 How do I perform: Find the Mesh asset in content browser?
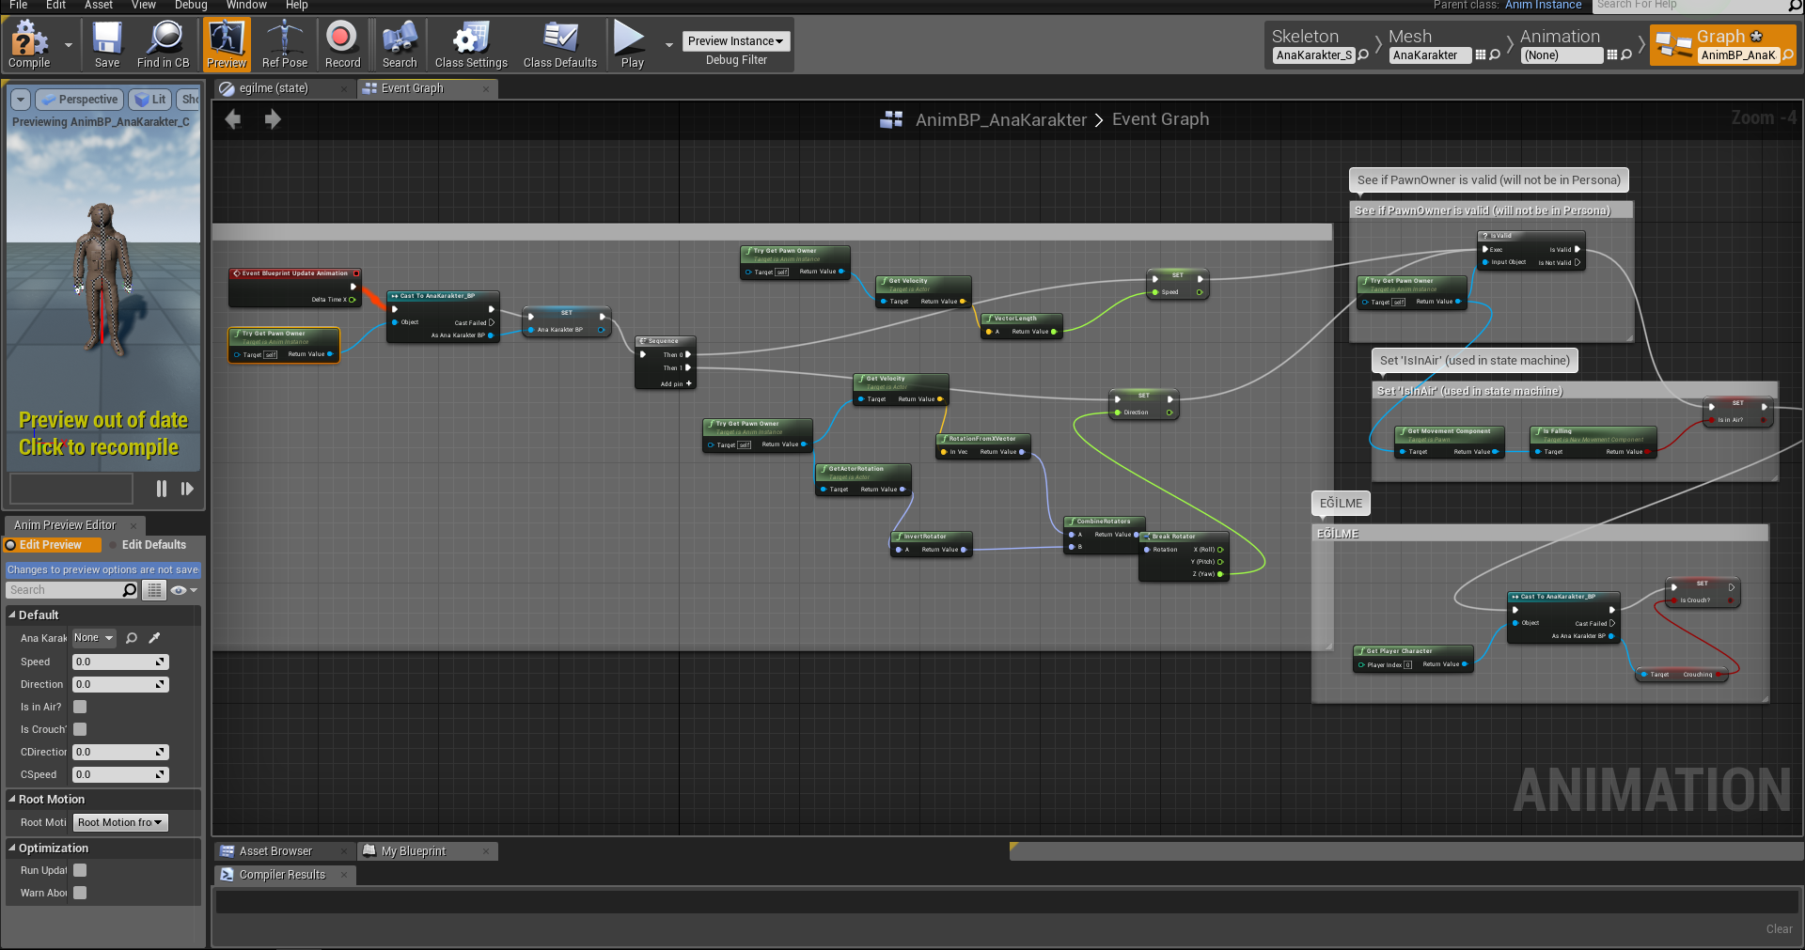(1495, 55)
